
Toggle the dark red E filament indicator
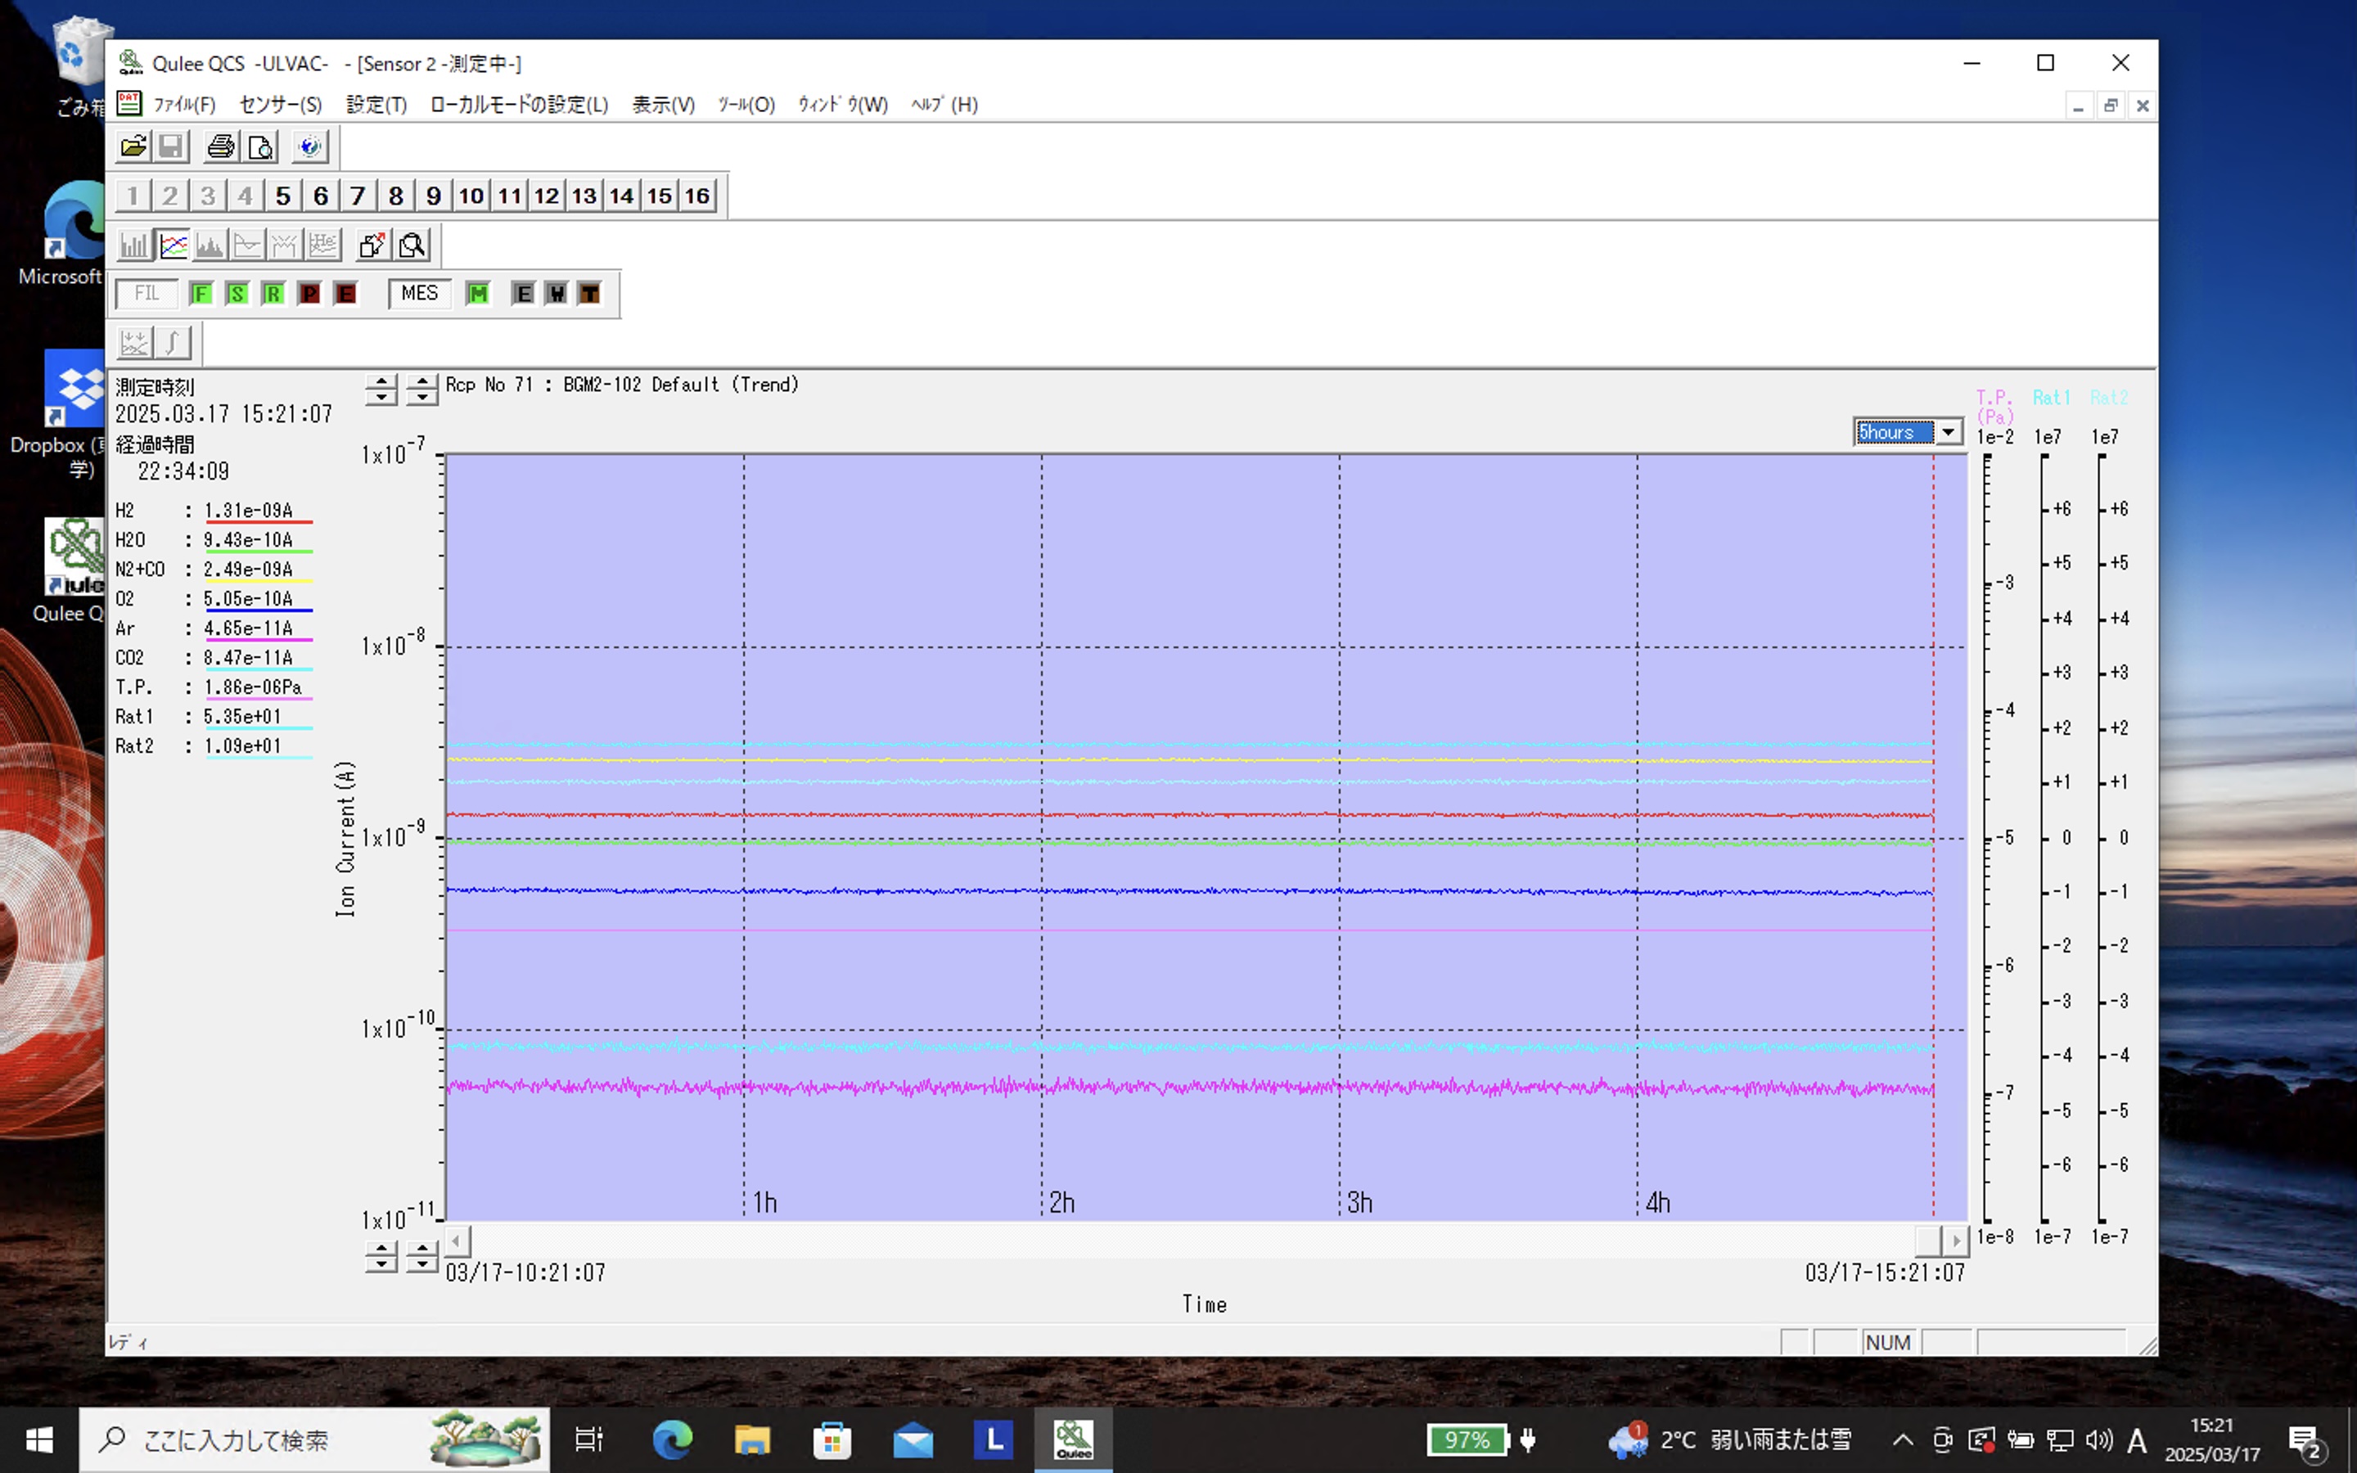[x=345, y=295]
